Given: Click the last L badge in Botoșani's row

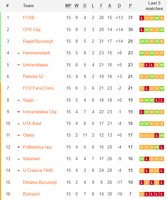Looking at the screenshot, I should pyautogui.click(x=161, y=194).
